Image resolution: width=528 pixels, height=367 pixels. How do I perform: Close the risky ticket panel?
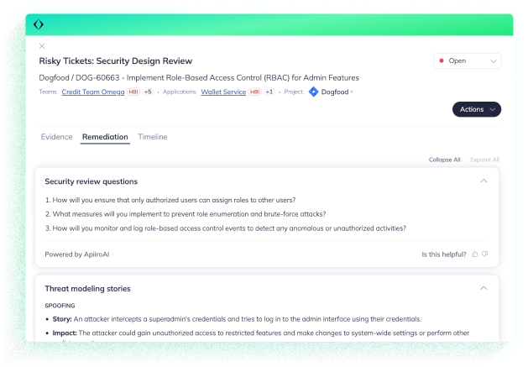42,46
